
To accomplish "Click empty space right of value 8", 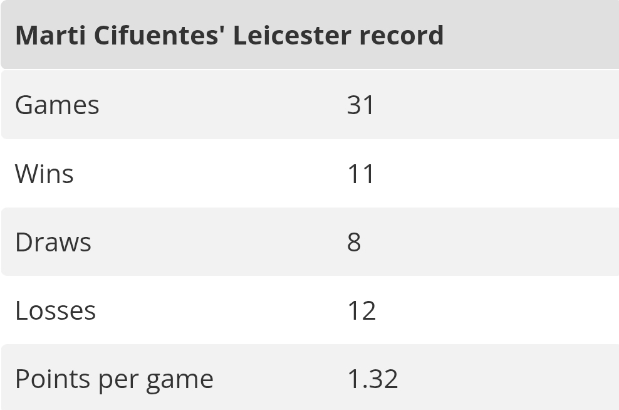I will [501, 242].
